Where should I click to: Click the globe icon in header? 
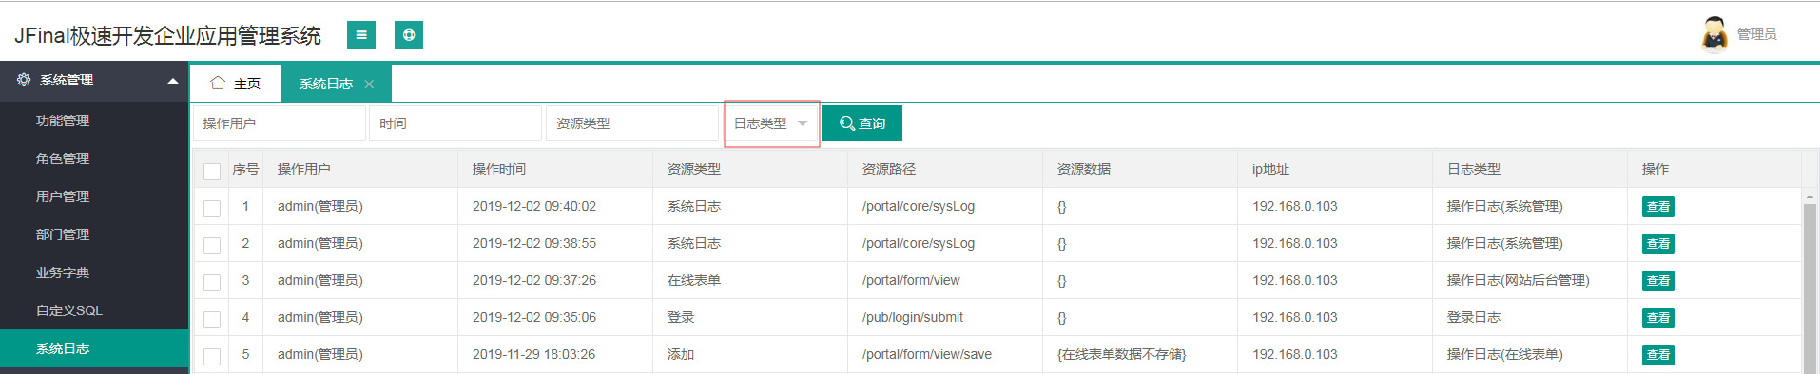pos(409,35)
